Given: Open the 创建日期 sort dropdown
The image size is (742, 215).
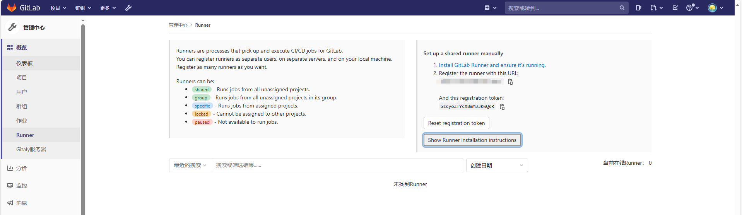Looking at the screenshot, I should (x=497, y=166).
